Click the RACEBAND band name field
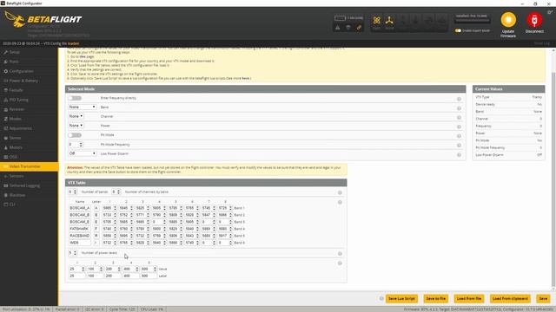This screenshot has width=556, height=312. (80, 236)
